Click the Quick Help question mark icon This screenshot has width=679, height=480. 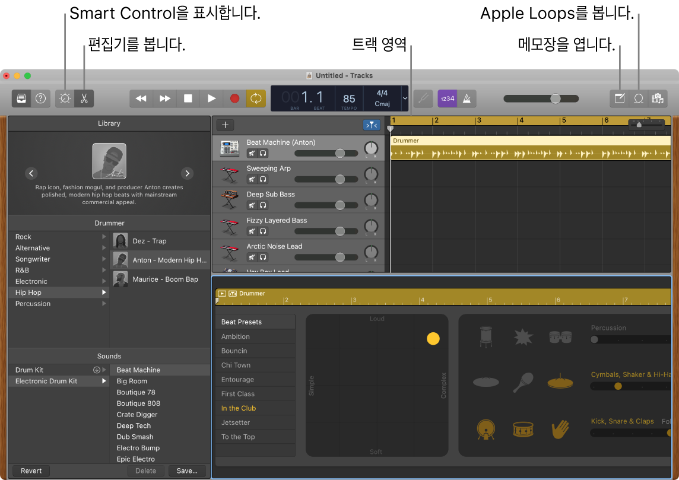pyautogui.click(x=40, y=98)
